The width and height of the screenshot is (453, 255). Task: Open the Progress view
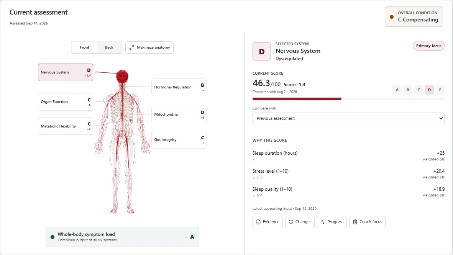pyautogui.click(x=332, y=222)
